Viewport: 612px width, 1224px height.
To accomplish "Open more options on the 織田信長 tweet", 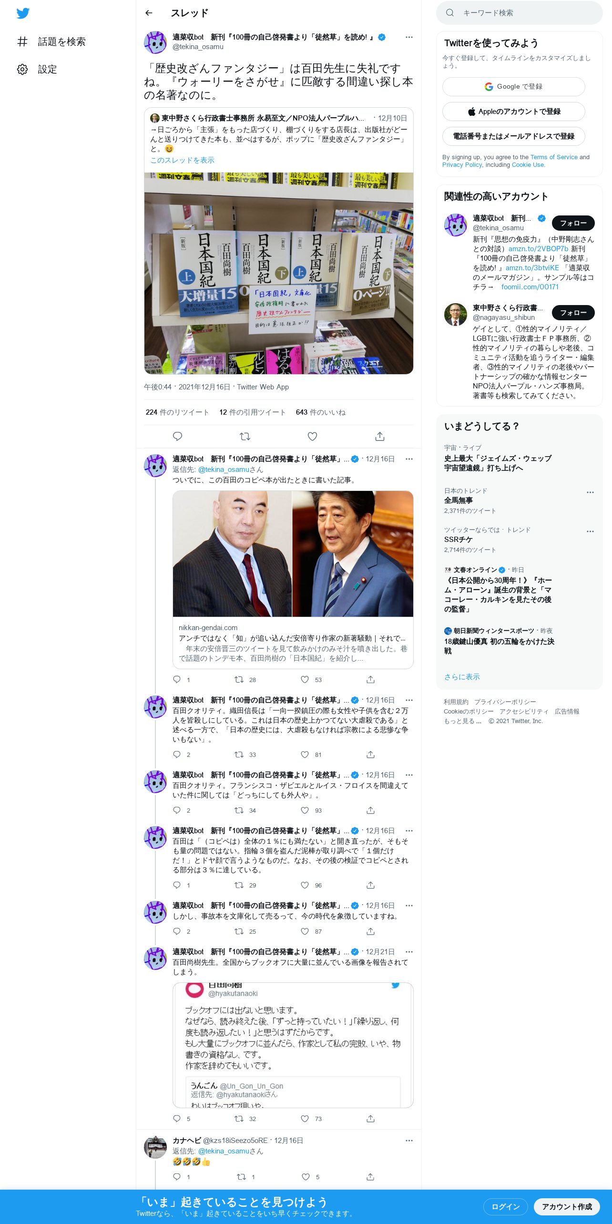I will point(409,700).
